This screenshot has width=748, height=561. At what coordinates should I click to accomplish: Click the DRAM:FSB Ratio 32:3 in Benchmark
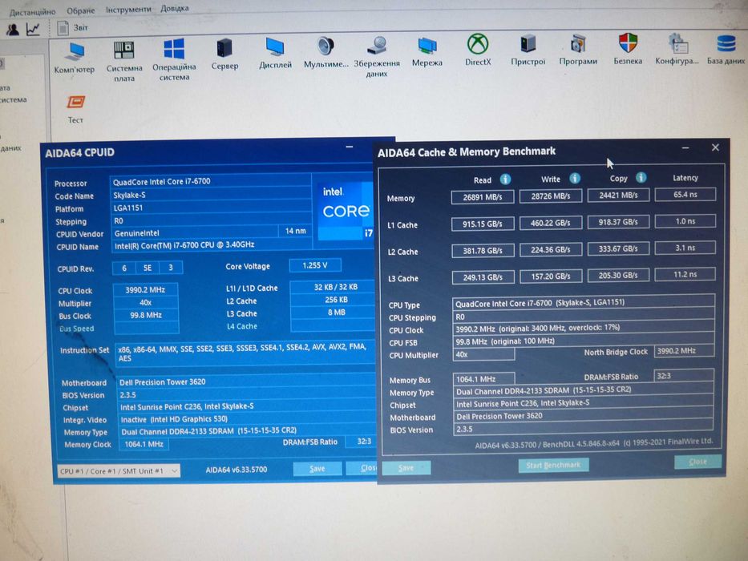click(x=684, y=375)
